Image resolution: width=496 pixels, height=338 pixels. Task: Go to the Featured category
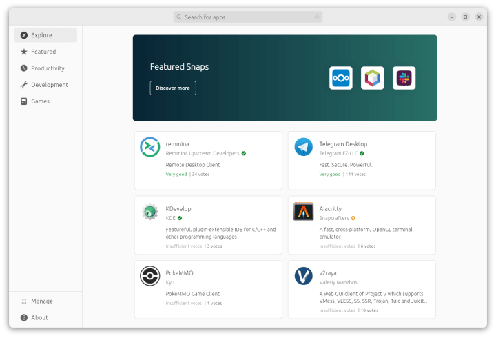(45, 52)
